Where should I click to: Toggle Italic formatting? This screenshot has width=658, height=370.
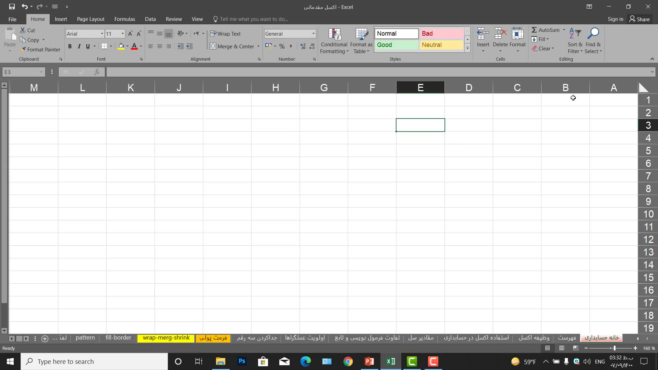(x=79, y=46)
